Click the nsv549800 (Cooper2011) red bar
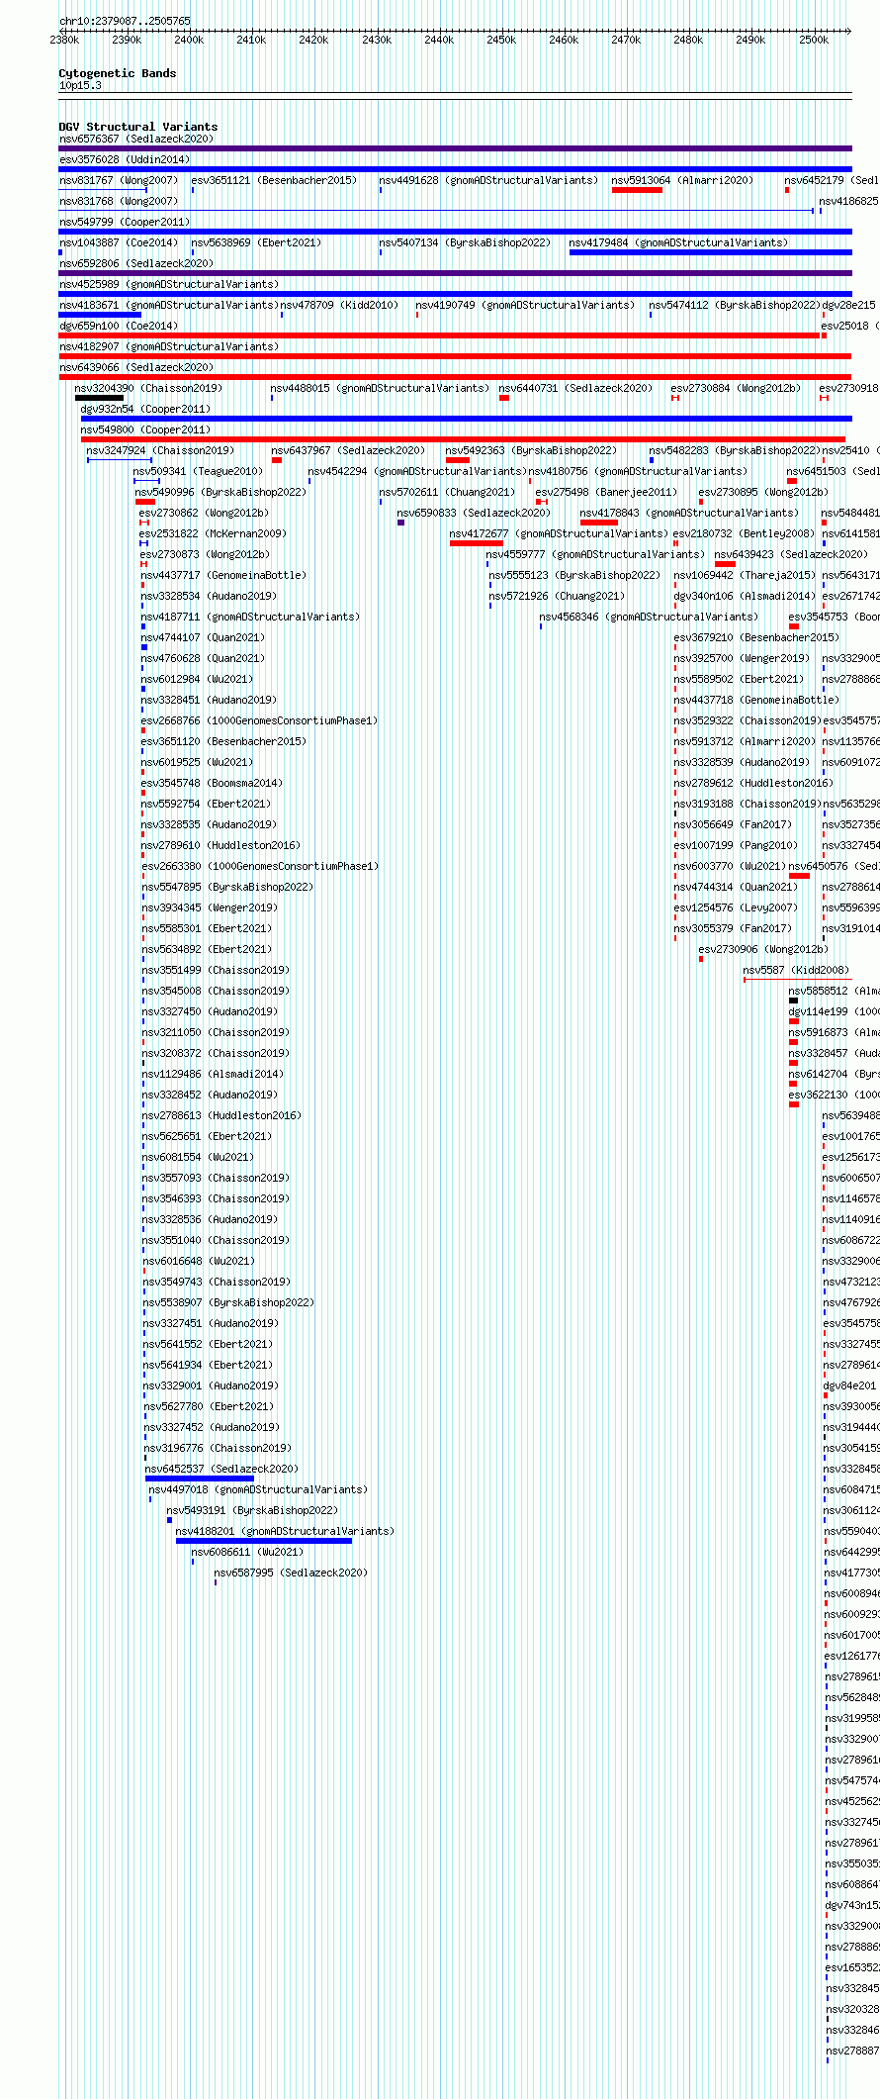This screenshot has height=2099, width=880. coord(463,439)
